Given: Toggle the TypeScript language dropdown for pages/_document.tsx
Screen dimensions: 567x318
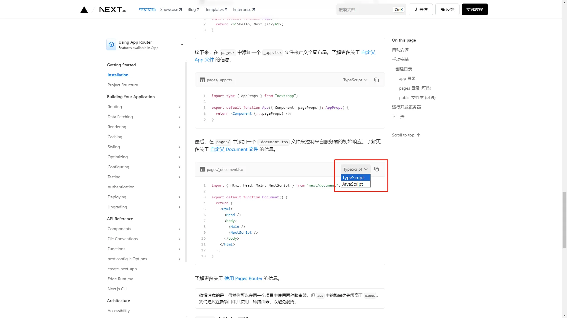Looking at the screenshot, I should (x=355, y=169).
